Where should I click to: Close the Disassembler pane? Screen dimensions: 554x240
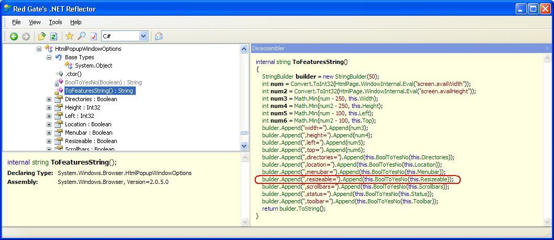pyautogui.click(x=547, y=48)
